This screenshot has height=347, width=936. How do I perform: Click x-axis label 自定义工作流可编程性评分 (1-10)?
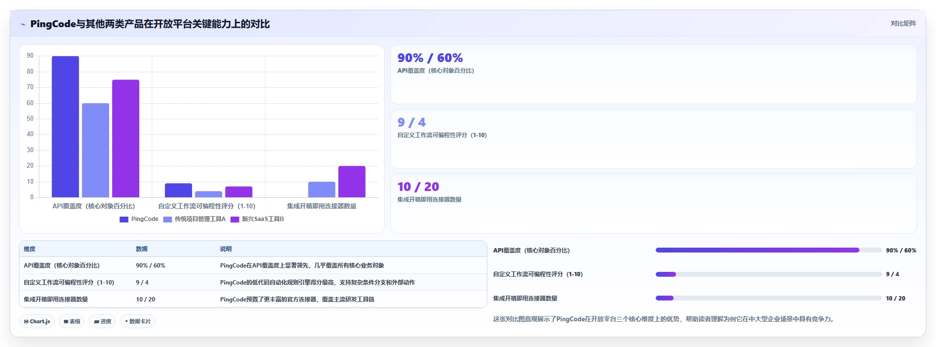207,206
